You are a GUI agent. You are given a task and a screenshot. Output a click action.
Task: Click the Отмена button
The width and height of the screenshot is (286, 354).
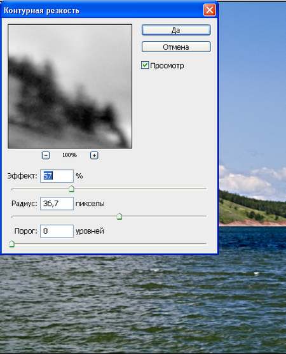[176, 47]
